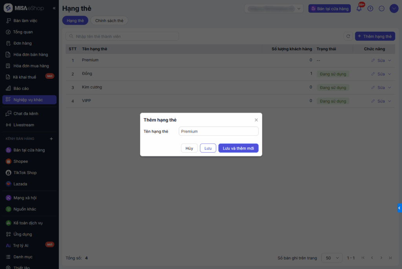Click the Shopee channel icon
The width and height of the screenshot is (402, 269).
[x=8, y=162]
